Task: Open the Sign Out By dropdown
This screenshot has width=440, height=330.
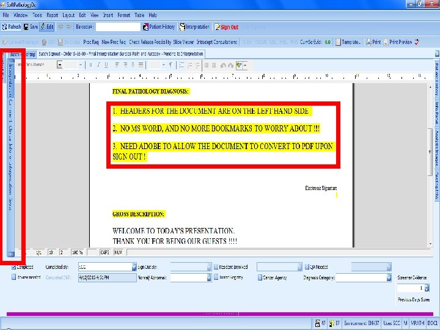Action: pos(209,267)
